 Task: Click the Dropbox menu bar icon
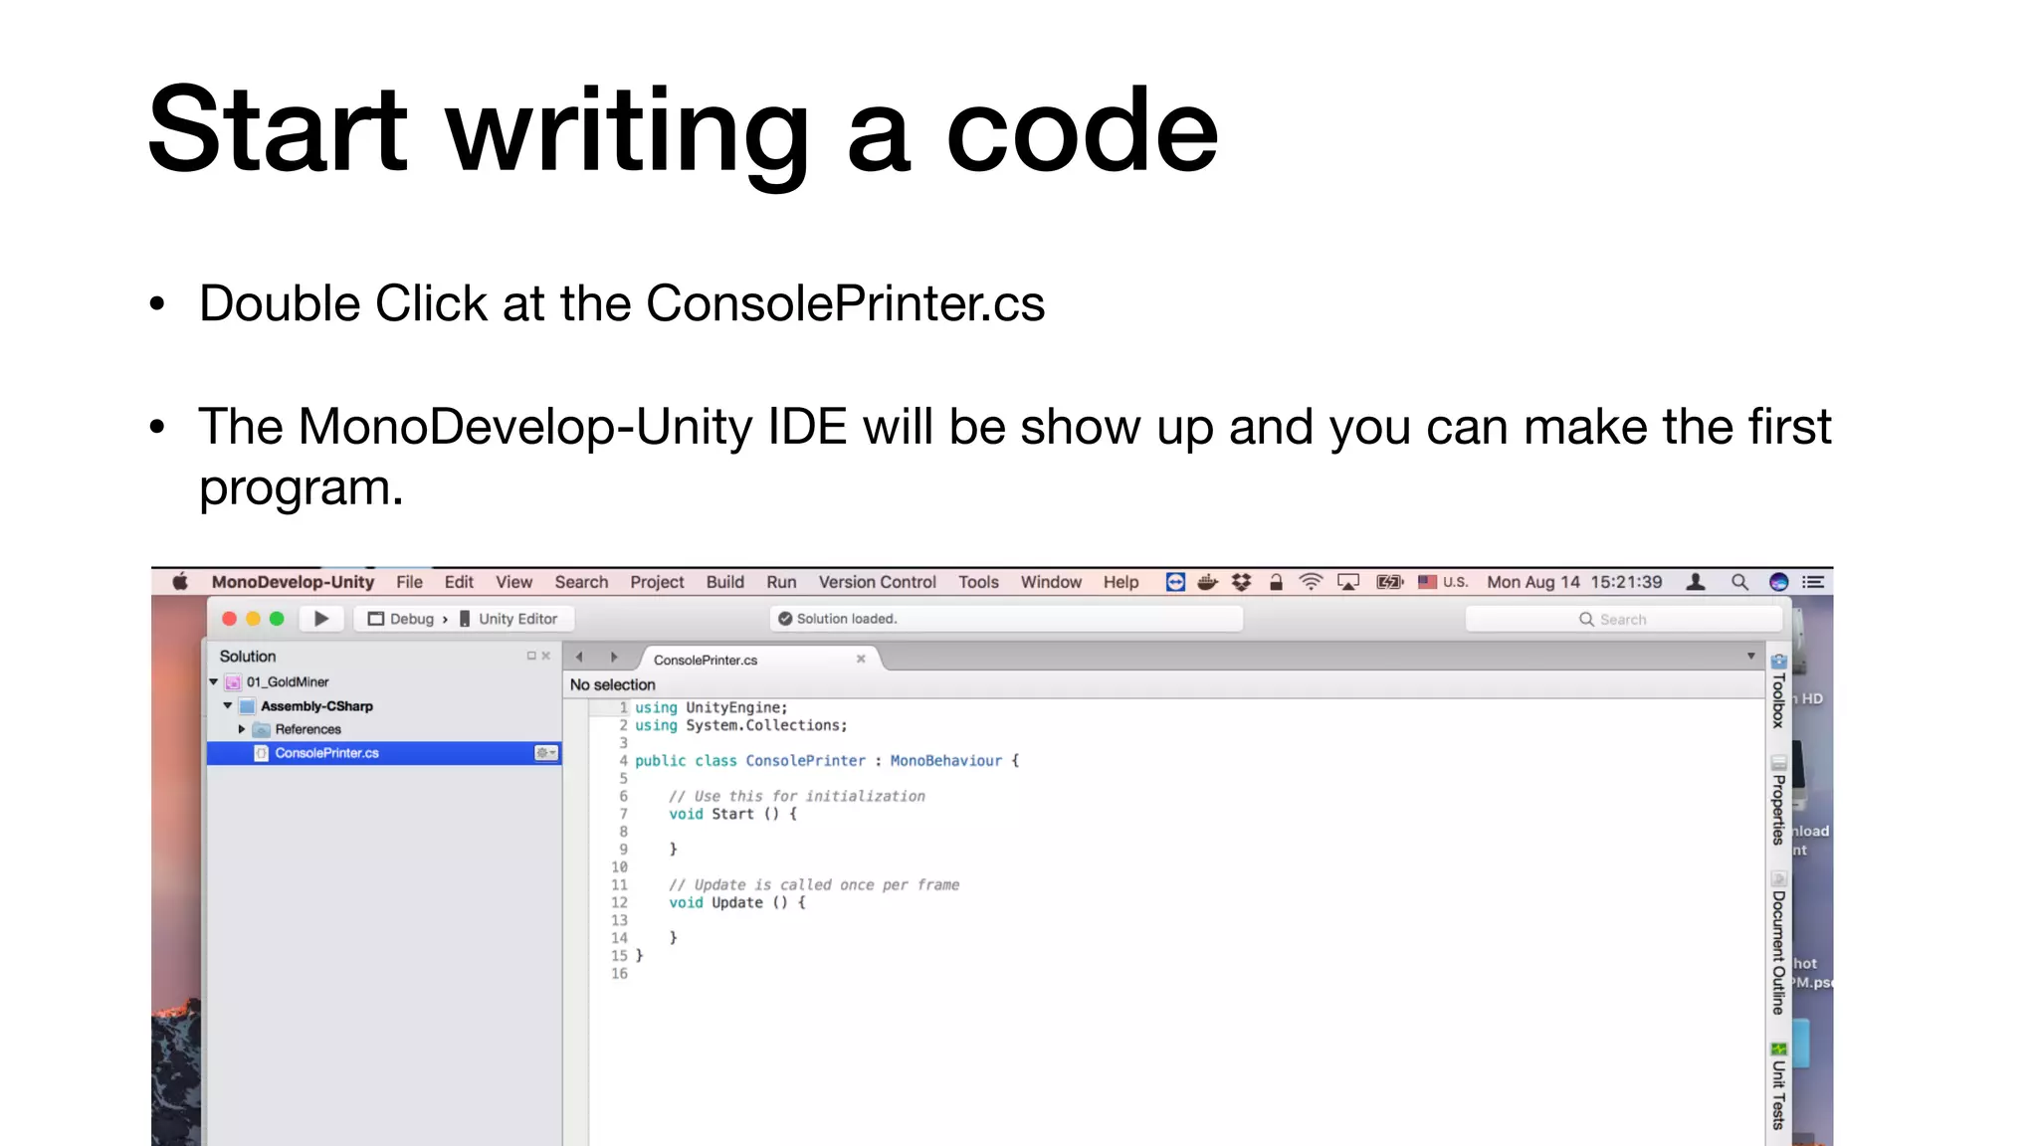tap(1241, 582)
